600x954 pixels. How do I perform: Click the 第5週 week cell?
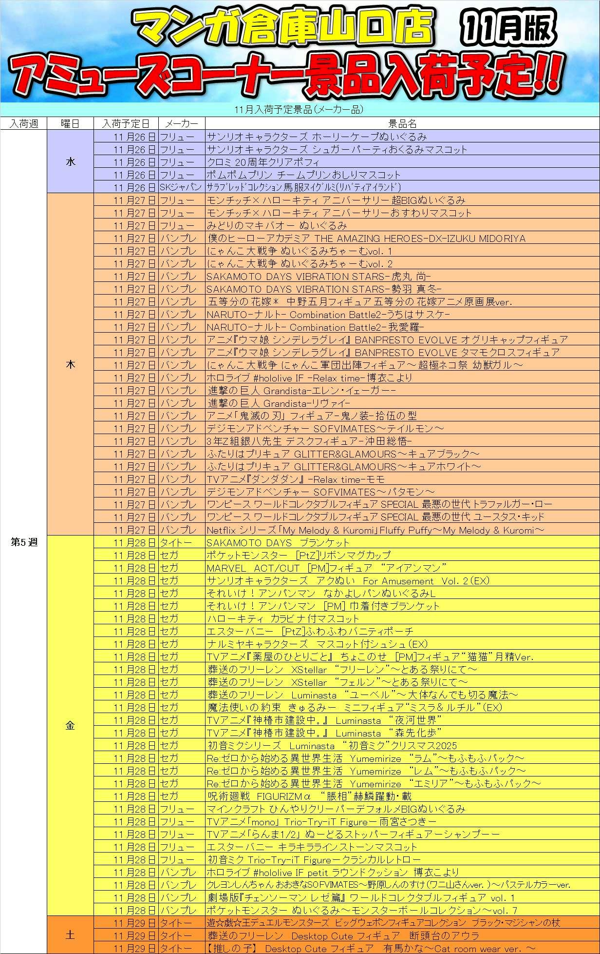23,542
